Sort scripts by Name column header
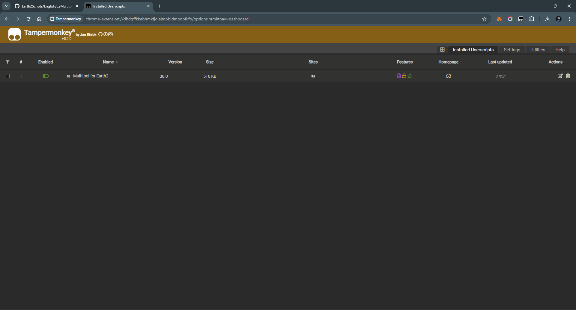The height and width of the screenshot is (310, 576). click(x=108, y=62)
